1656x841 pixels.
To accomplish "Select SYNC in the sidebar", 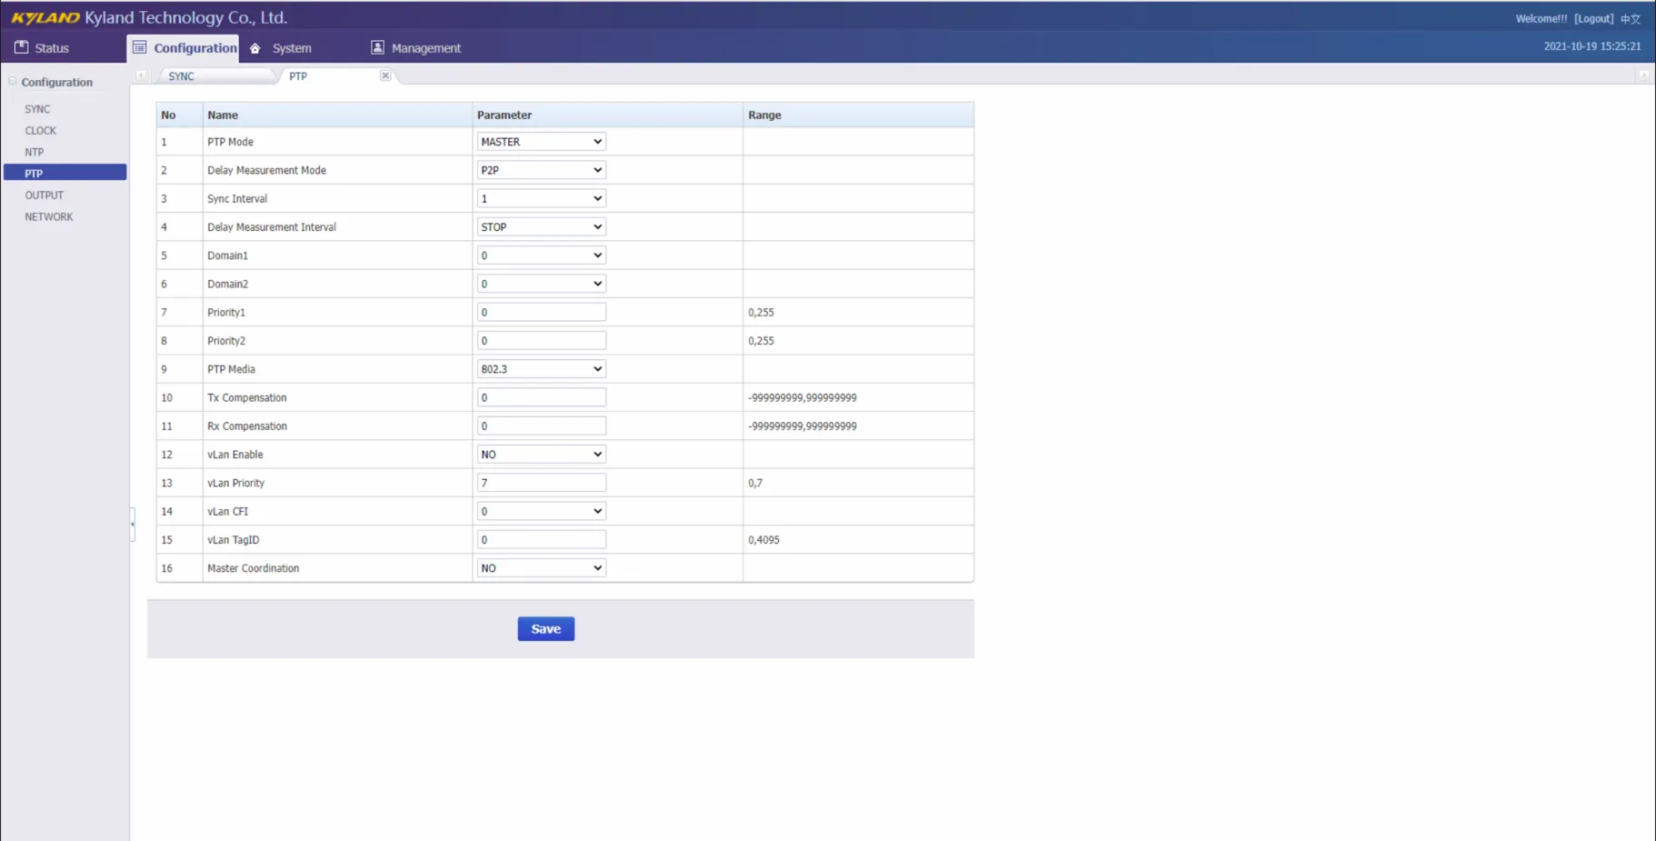I will 37,109.
